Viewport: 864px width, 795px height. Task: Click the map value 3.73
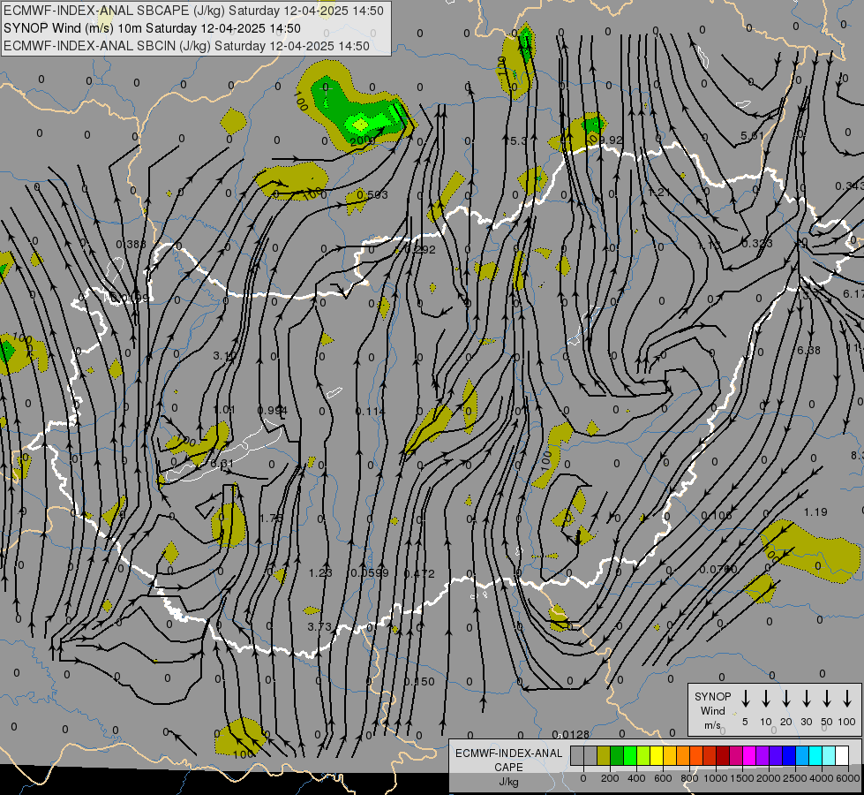(319, 627)
